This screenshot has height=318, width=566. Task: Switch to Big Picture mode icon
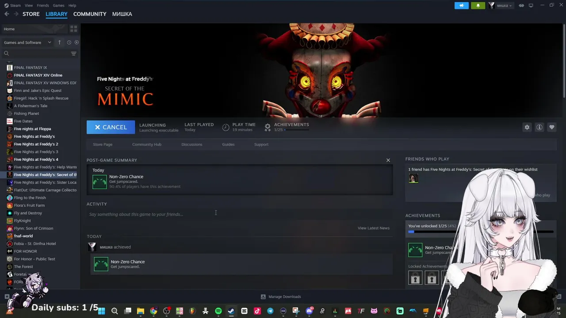531,5
